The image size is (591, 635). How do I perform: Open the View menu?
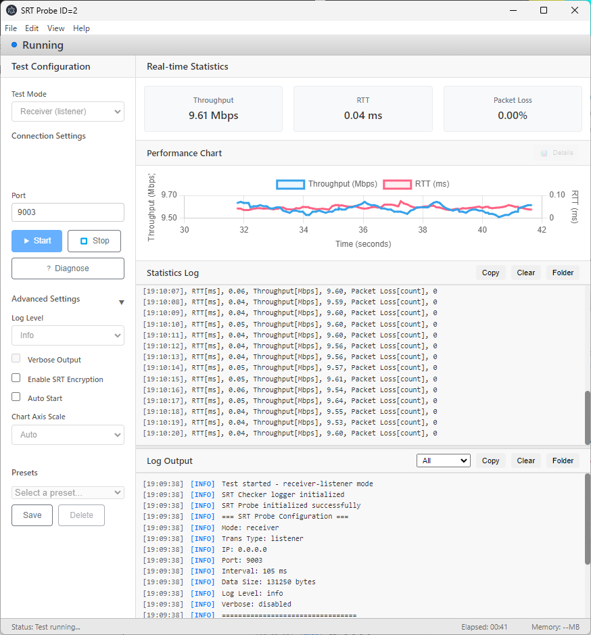point(56,28)
